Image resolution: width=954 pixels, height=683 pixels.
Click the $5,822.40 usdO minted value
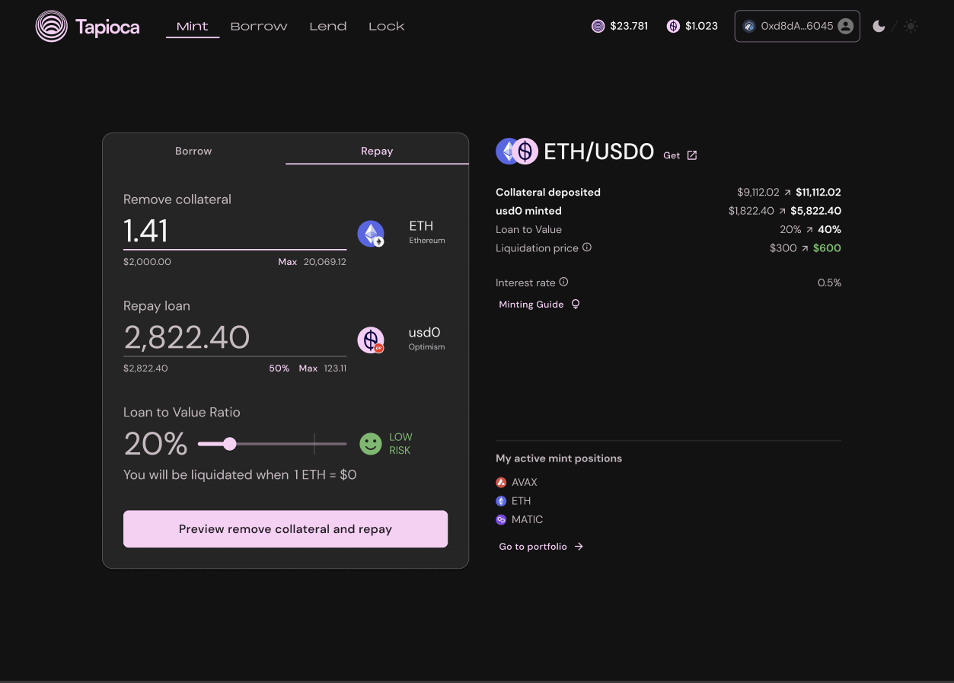[816, 211]
